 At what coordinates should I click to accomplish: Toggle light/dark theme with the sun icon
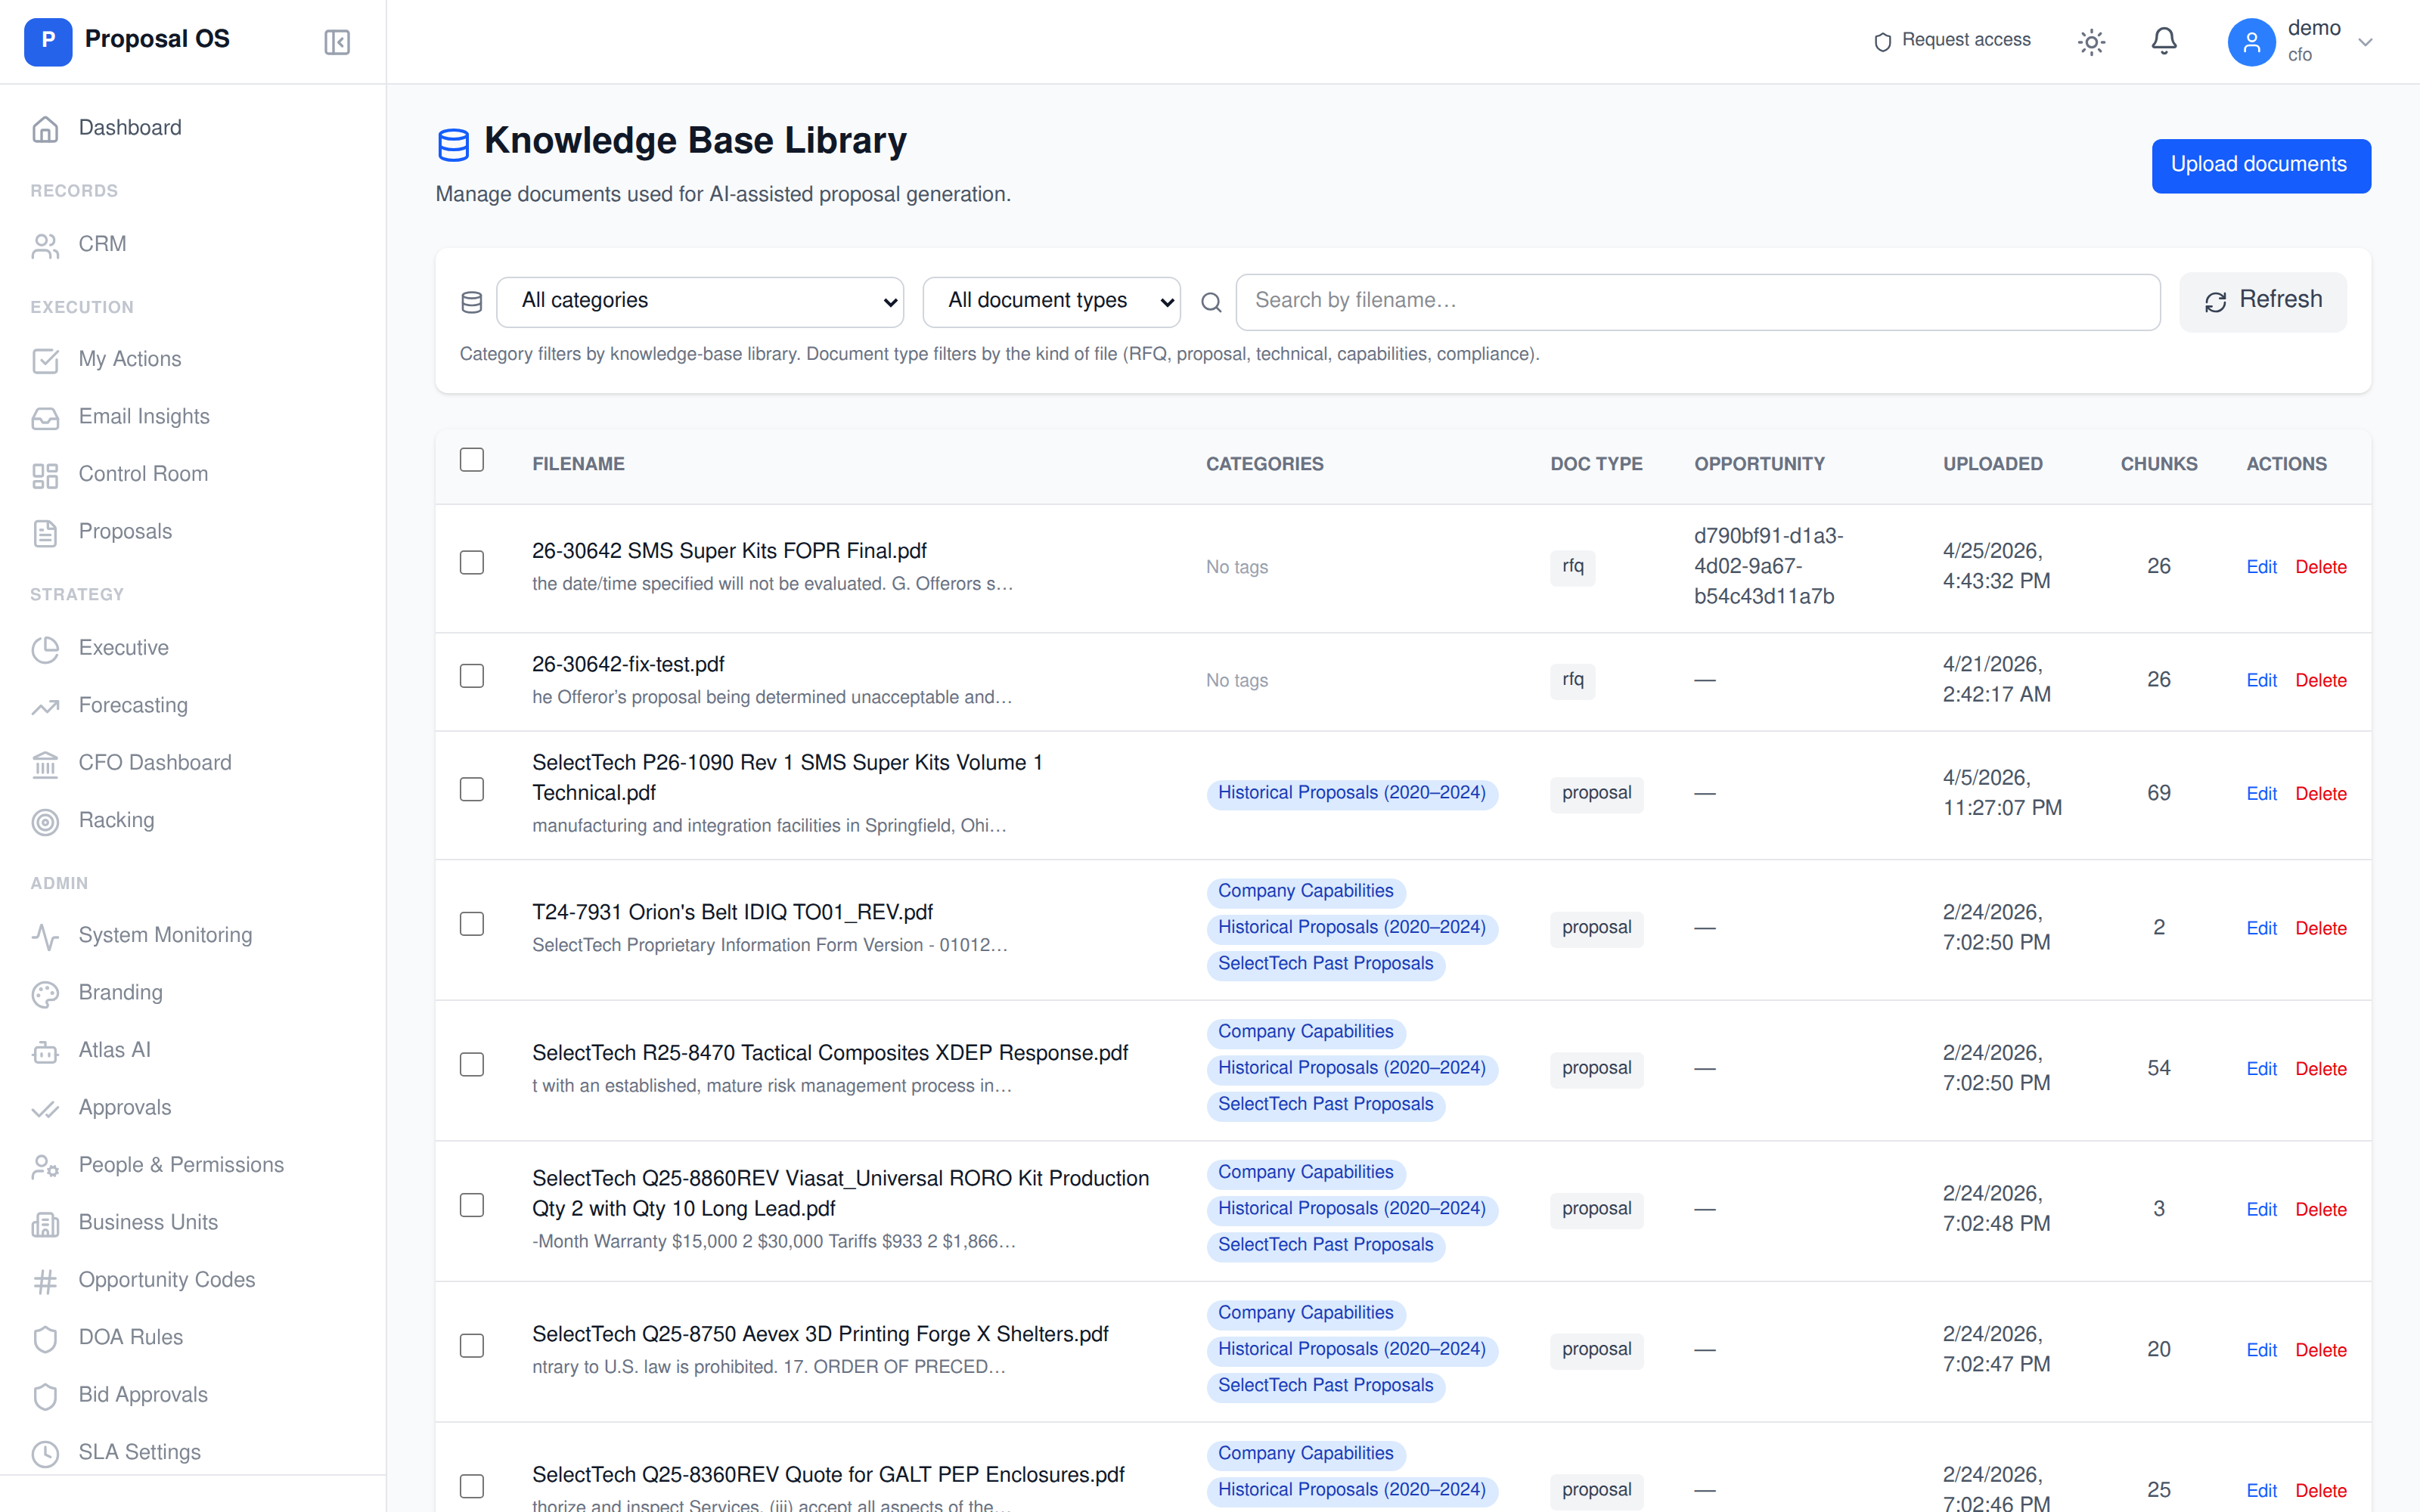pyautogui.click(x=2092, y=41)
